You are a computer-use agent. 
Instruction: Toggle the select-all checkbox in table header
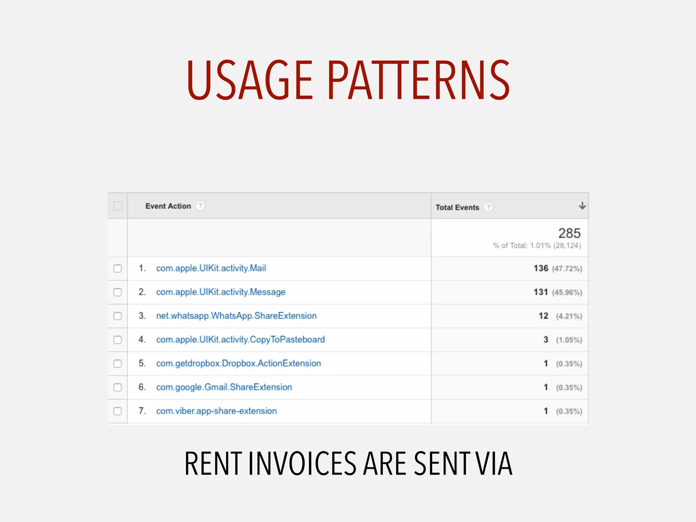[118, 206]
